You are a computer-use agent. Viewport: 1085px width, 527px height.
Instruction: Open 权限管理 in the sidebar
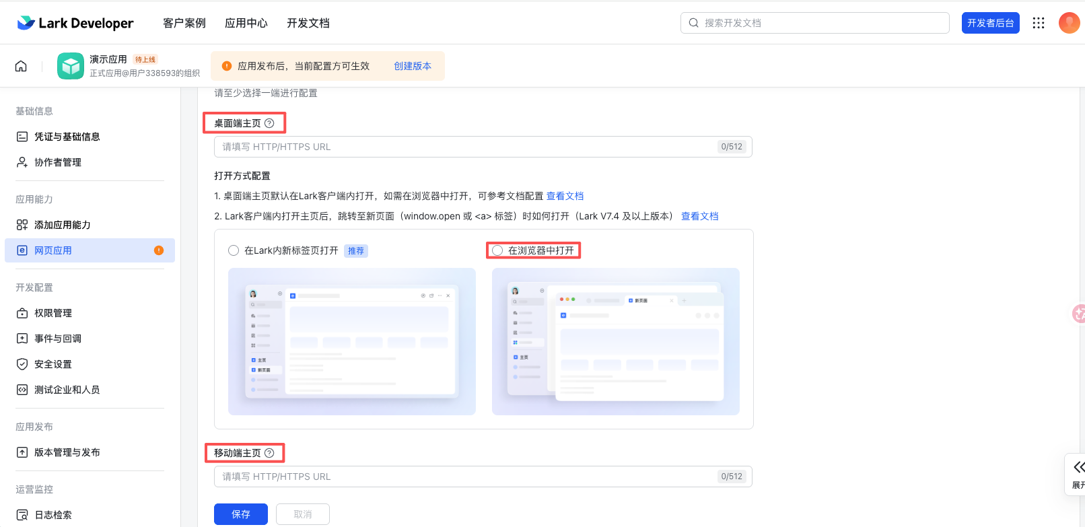pyautogui.click(x=53, y=313)
